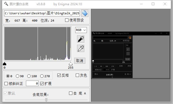Enable the 倾斜纠正 skew correction checkbox
This screenshot has height=104, width=173.
6,83
